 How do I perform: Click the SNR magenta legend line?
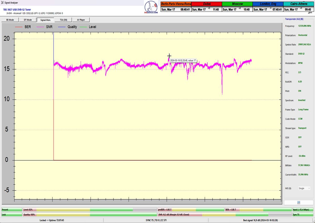coord(41,27)
